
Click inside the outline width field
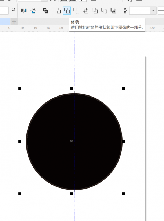click(140, 11)
